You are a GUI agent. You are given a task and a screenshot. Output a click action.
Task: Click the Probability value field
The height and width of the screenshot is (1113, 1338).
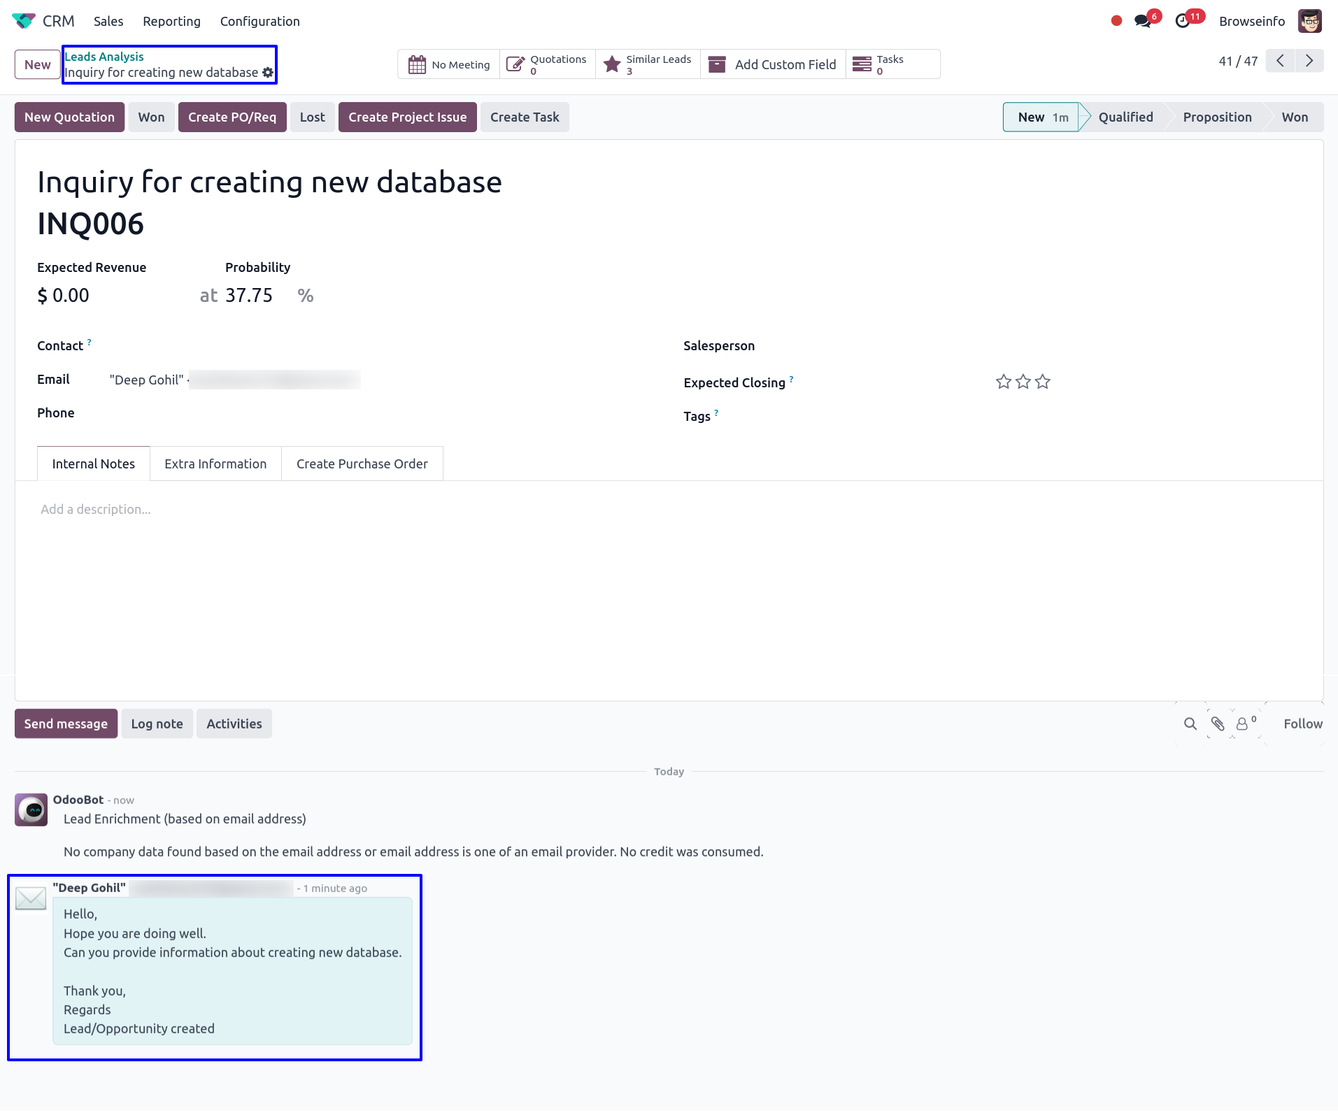click(x=249, y=295)
